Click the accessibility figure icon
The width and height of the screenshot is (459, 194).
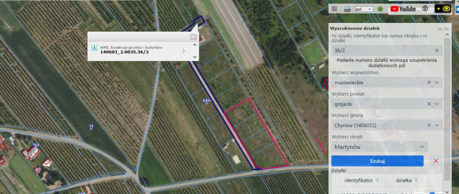point(425,8)
